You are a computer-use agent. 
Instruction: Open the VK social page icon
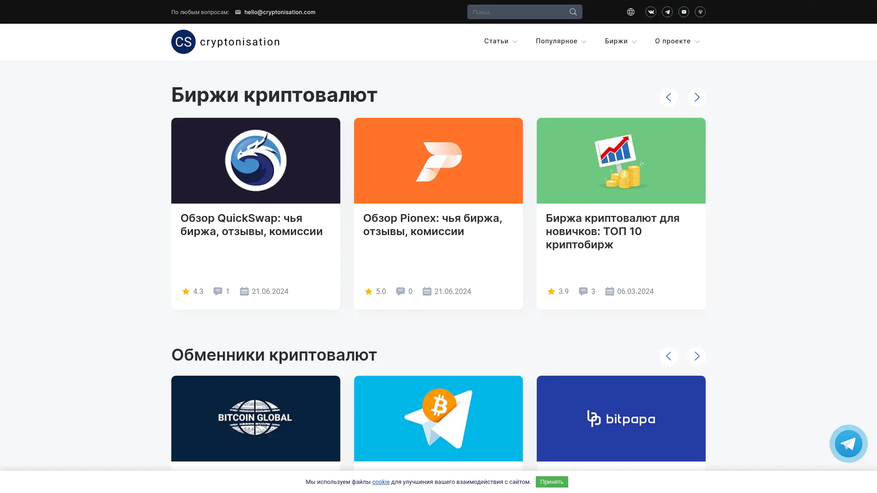click(x=650, y=12)
